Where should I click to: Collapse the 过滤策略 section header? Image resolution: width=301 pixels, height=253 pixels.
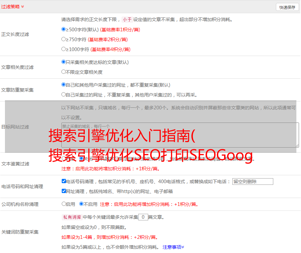tap(13, 7)
